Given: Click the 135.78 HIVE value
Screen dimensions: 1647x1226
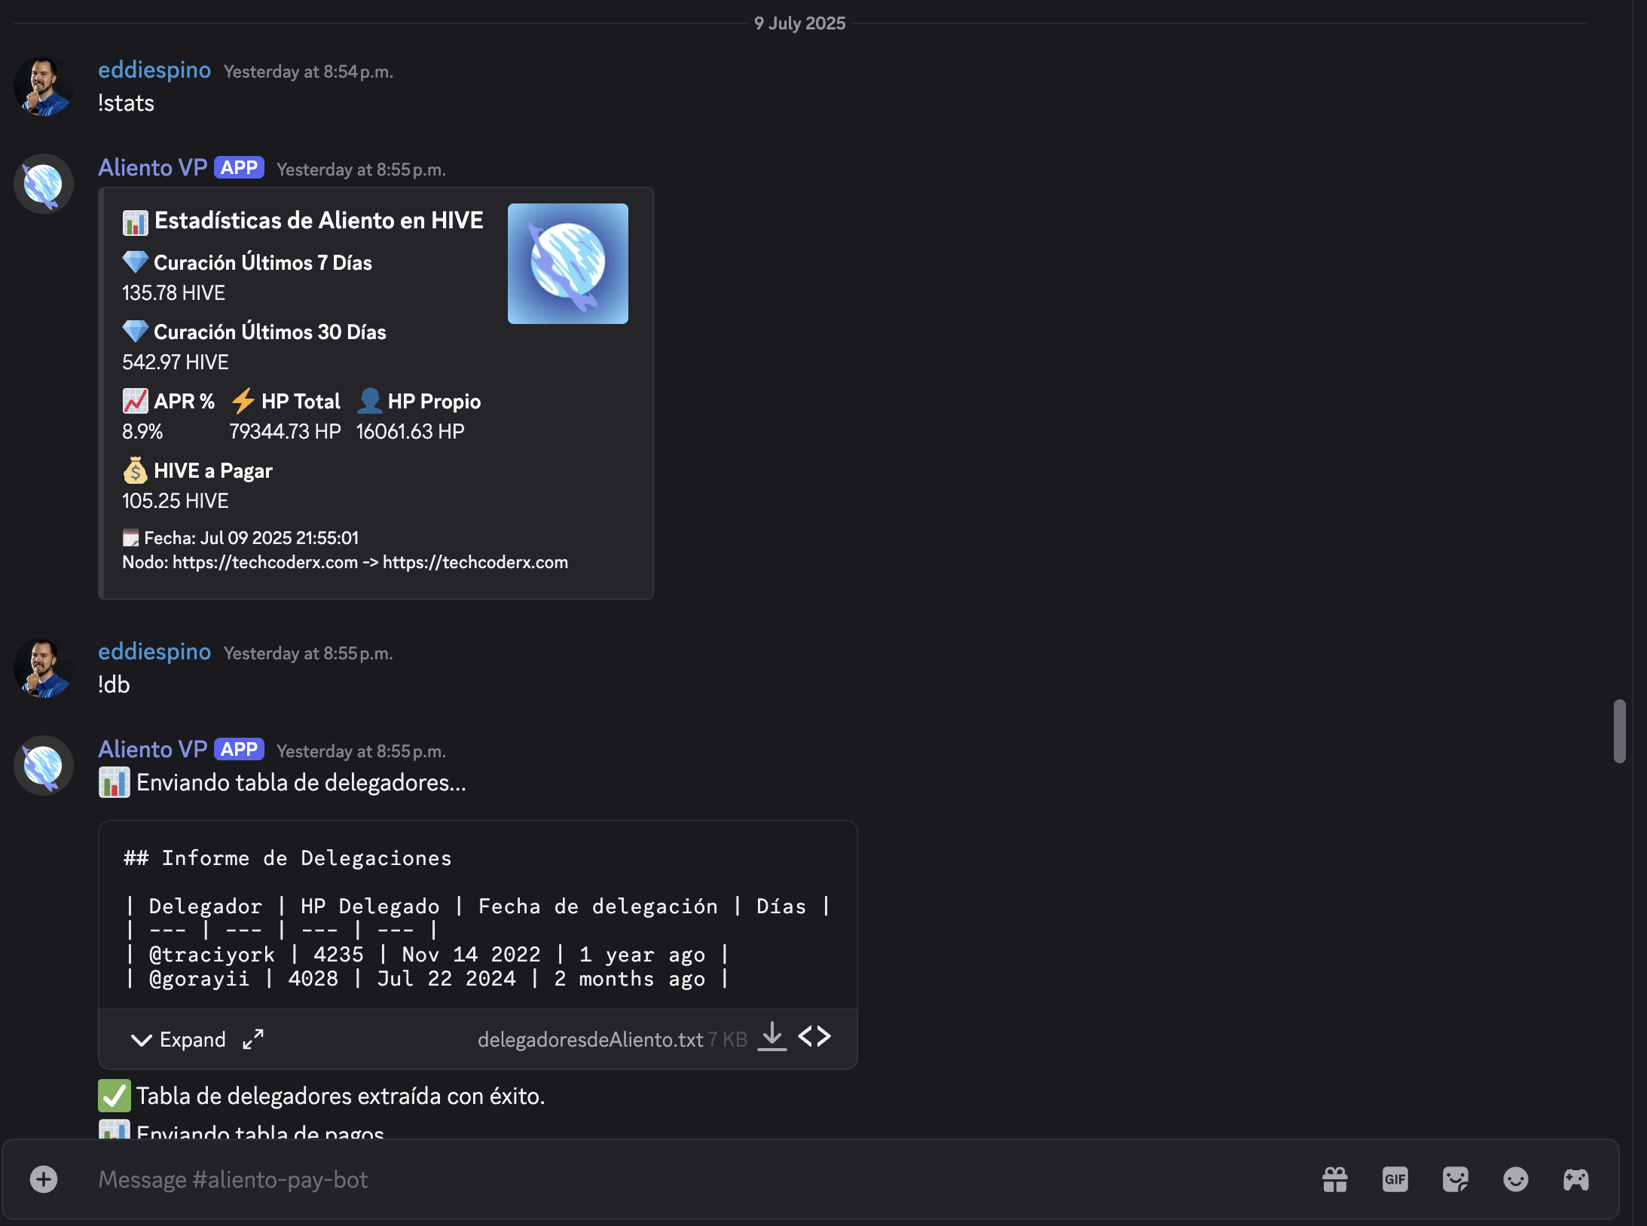Looking at the screenshot, I should [x=173, y=292].
